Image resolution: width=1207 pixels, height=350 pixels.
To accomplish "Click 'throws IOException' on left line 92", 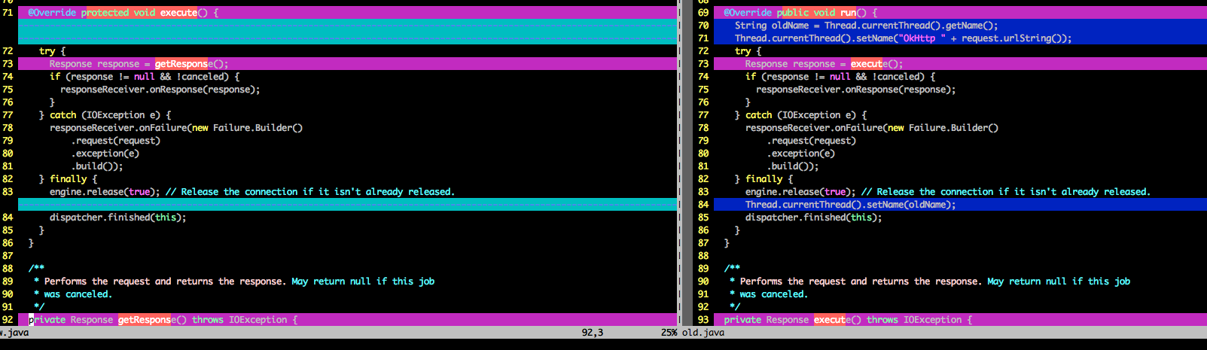I will pos(239,320).
